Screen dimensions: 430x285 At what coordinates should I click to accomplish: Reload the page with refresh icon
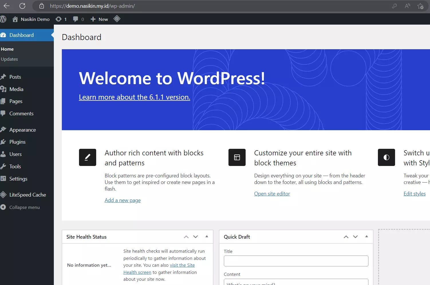click(22, 6)
